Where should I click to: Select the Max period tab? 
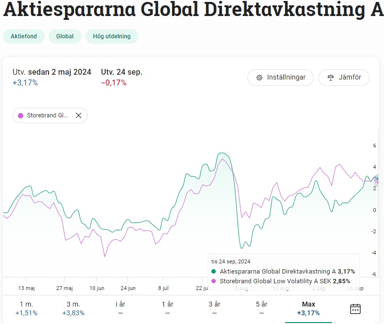308,308
